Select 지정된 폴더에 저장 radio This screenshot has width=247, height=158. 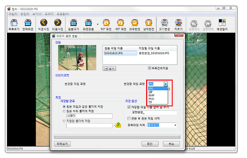64,121
